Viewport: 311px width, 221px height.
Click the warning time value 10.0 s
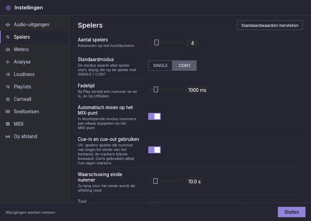[194, 182]
